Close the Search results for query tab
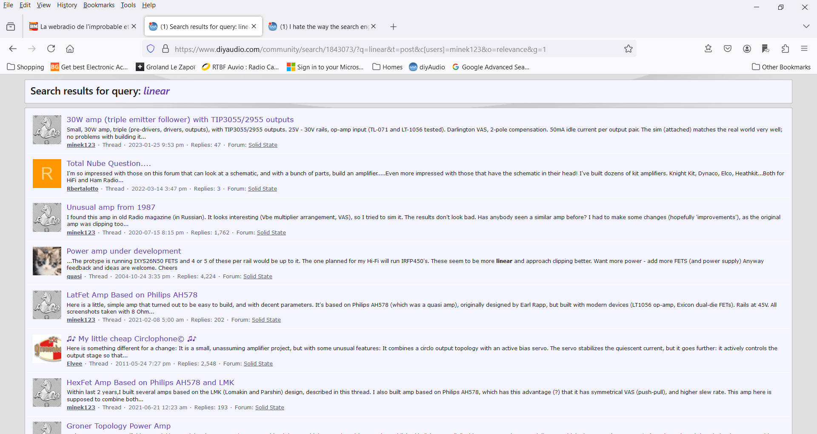The height and width of the screenshot is (434, 817). [x=254, y=26]
